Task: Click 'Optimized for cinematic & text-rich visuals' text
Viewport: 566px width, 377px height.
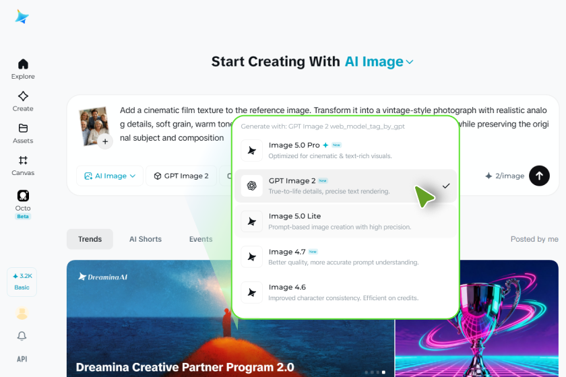Action: click(x=330, y=156)
